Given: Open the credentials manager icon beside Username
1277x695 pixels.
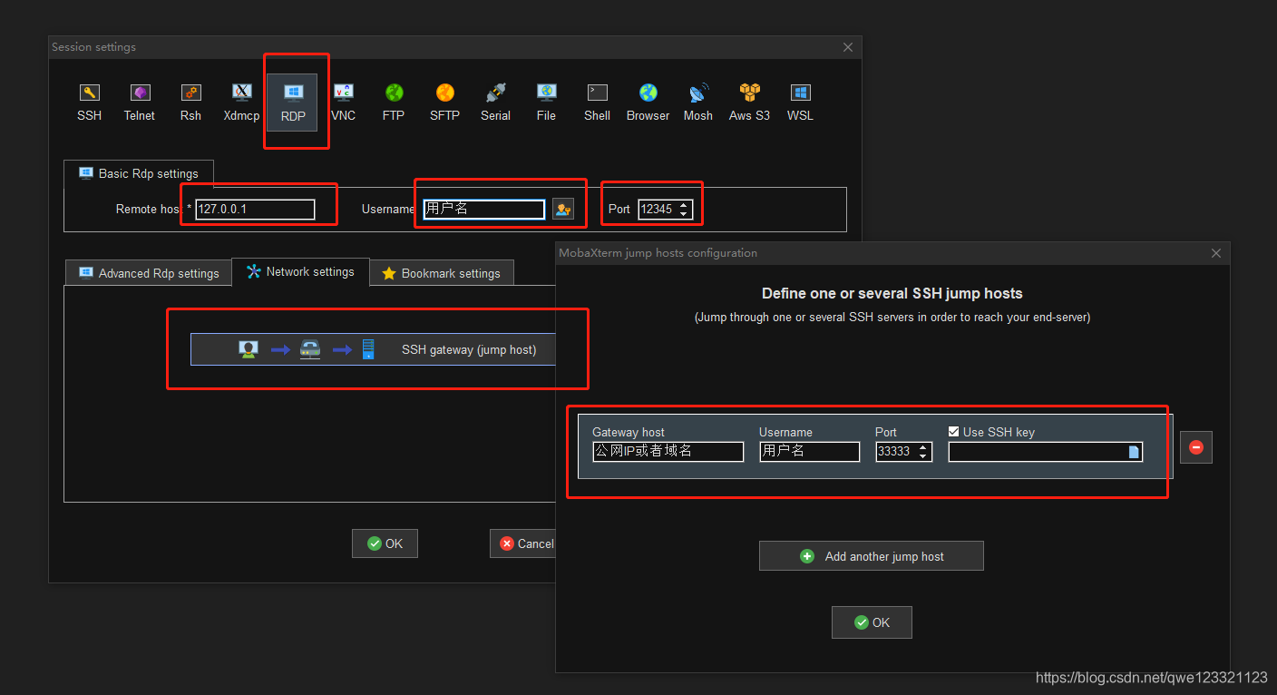Looking at the screenshot, I should 563,210.
